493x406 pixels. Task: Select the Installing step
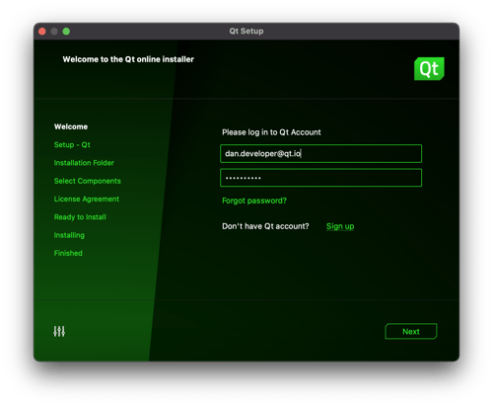point(69,235)
